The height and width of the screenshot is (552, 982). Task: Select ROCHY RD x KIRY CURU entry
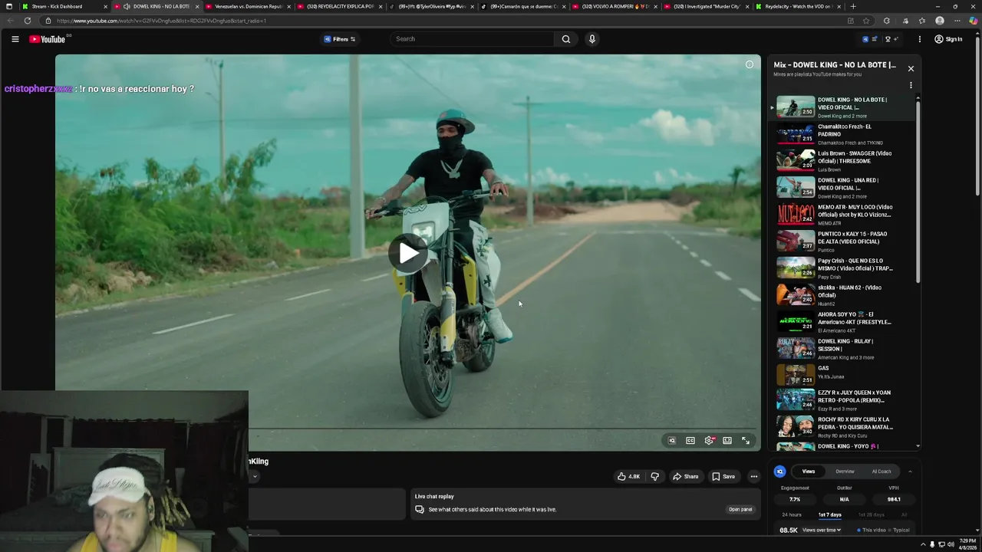tap(843, 427)
